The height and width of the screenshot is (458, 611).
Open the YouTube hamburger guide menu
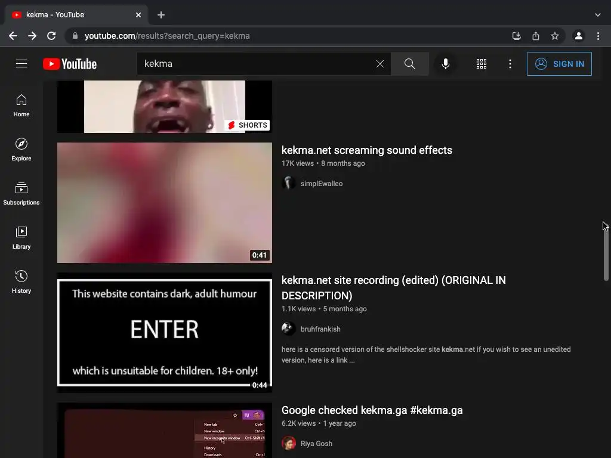(21, 63)
